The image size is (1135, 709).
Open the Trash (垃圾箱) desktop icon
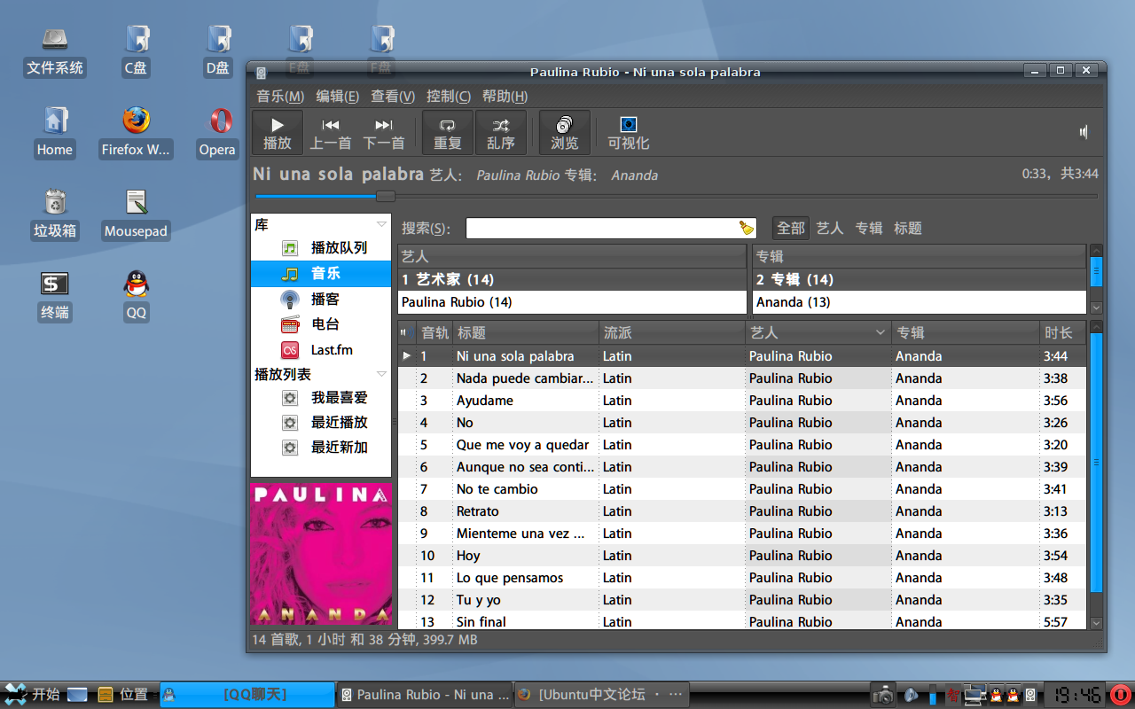[55, 215]
